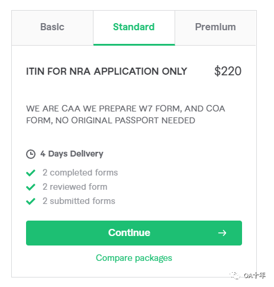The height and width of the screenshot is (287, 274).
Task: Click the WeChat logo watermark icon
Action: (x=235, y=275)
